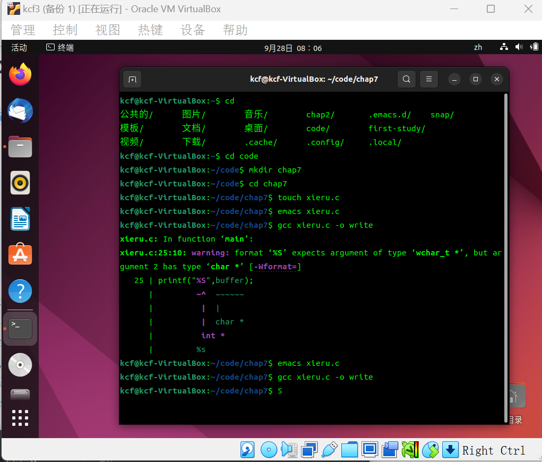Switch the zh input method indicator

pyautogui.click(x=478, y=47)
